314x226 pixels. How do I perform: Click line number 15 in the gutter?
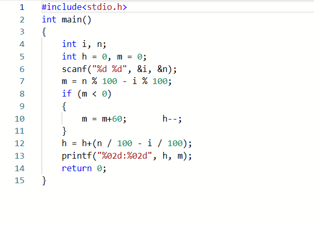[20, 181]
